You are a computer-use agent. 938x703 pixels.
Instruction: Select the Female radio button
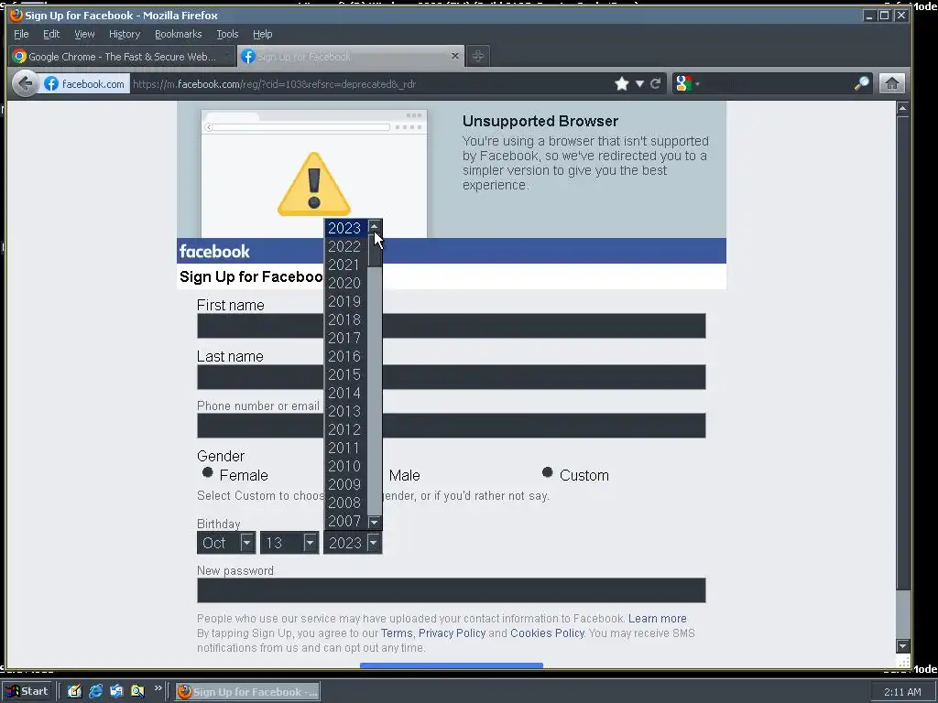pos(208,473)
